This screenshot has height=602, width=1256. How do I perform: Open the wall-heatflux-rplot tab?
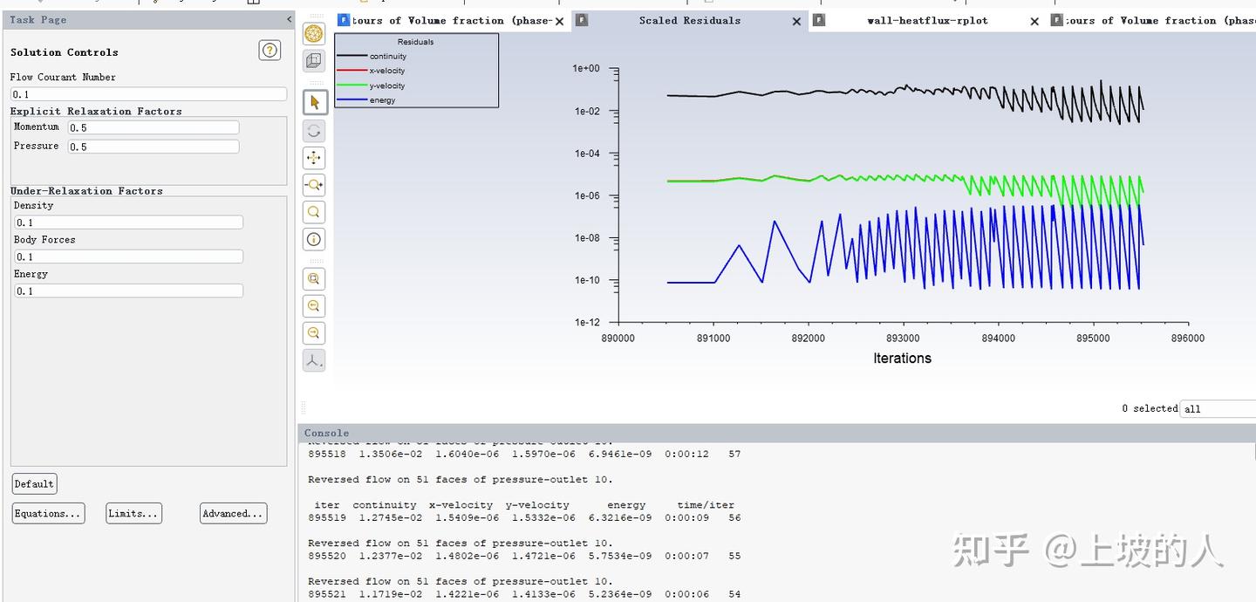point(927,20)
